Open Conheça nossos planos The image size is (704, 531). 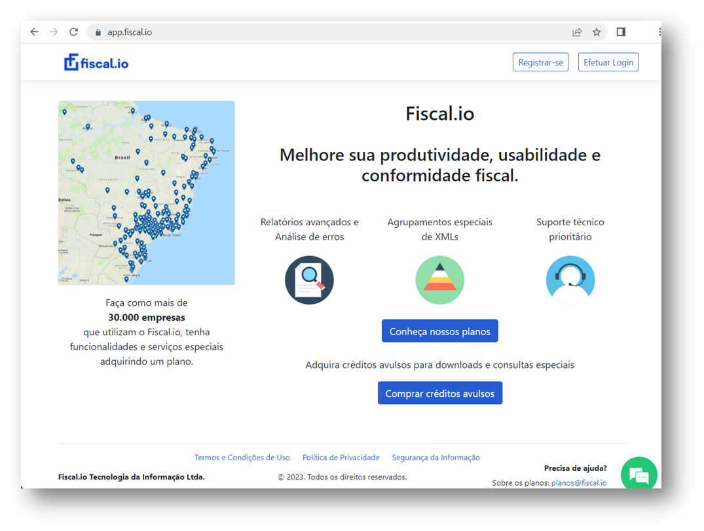coord(440,331)
